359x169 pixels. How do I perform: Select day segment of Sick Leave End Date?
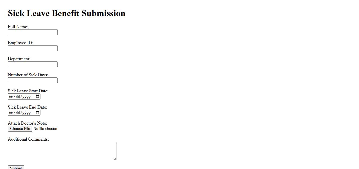pyautogui.click(x=18, y=113)
